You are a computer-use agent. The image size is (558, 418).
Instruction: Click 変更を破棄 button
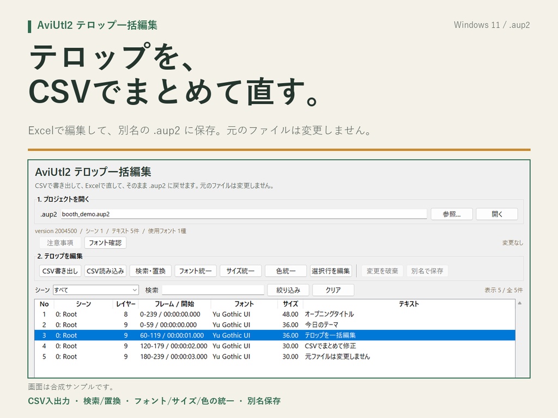(382, 271)
